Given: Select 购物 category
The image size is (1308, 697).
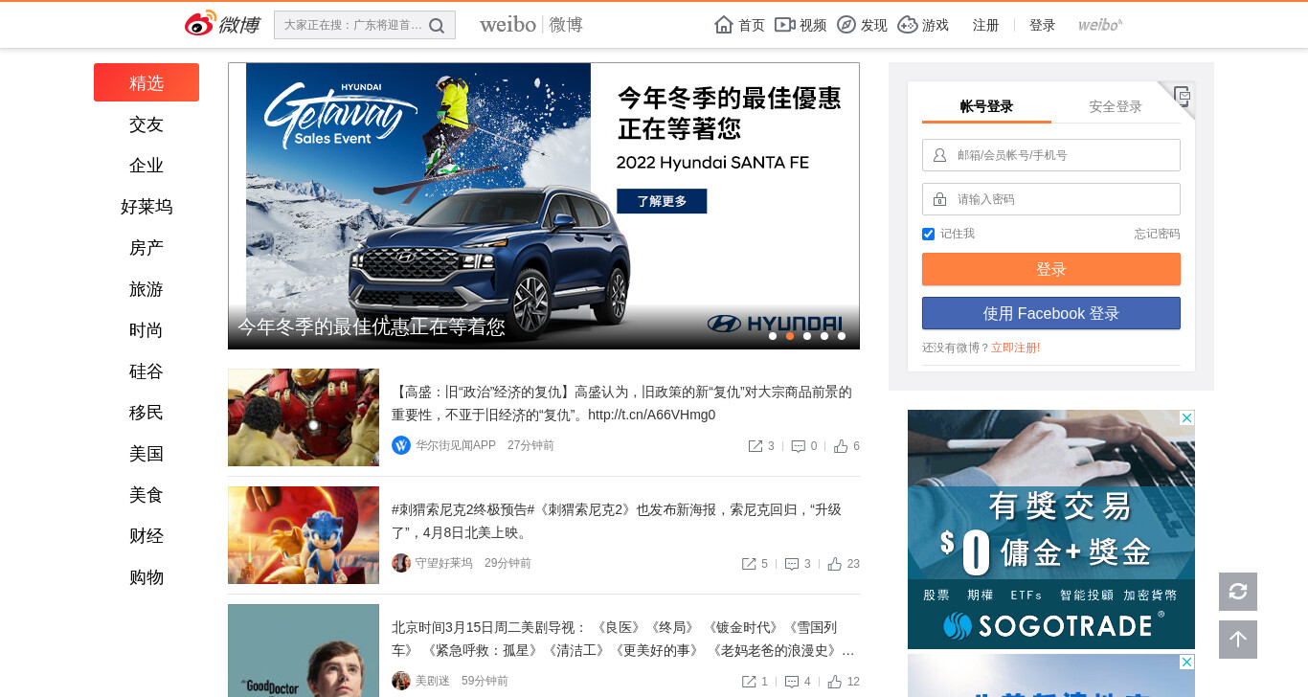Looking at the screenshot, I should (147, 577).
